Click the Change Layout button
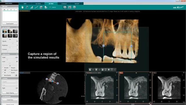The image size is (186, 105). (x=10, y=104)
